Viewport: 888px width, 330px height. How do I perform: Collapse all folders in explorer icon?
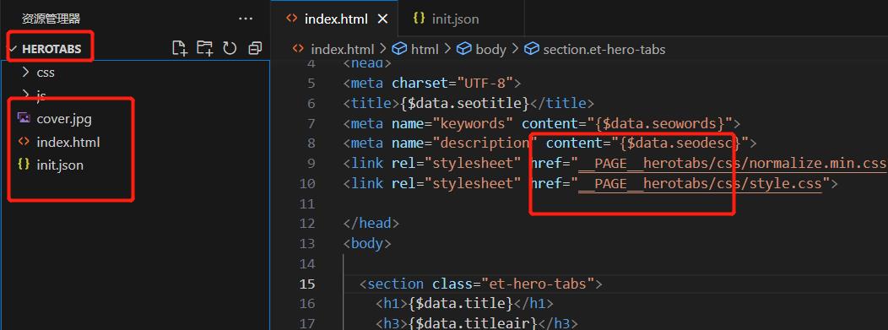tap(255, 49)
